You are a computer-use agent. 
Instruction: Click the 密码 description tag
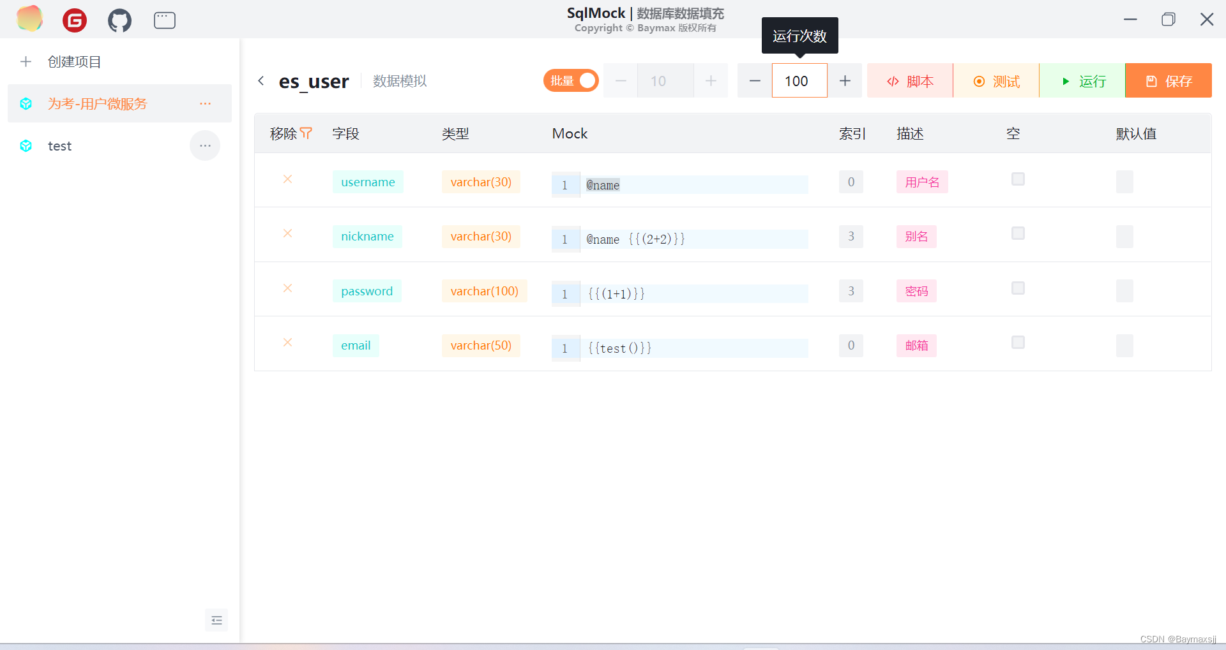[x=916, y=291]
